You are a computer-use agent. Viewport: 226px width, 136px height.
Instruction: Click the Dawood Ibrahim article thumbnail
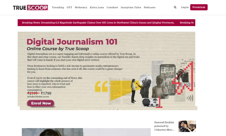pos(187,126)
